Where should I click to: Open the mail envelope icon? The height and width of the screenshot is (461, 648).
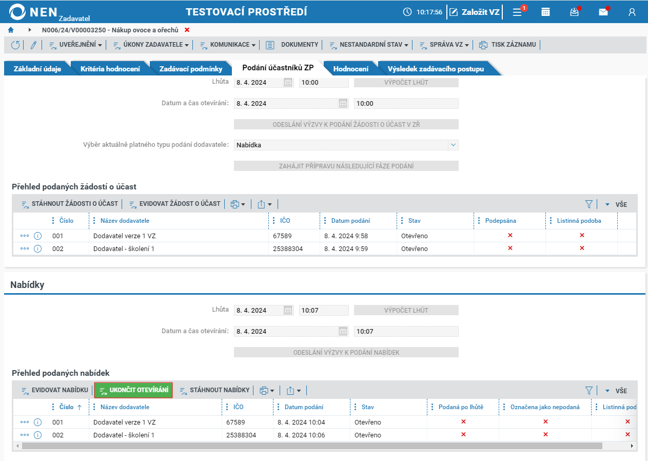[x=603, y=12]
